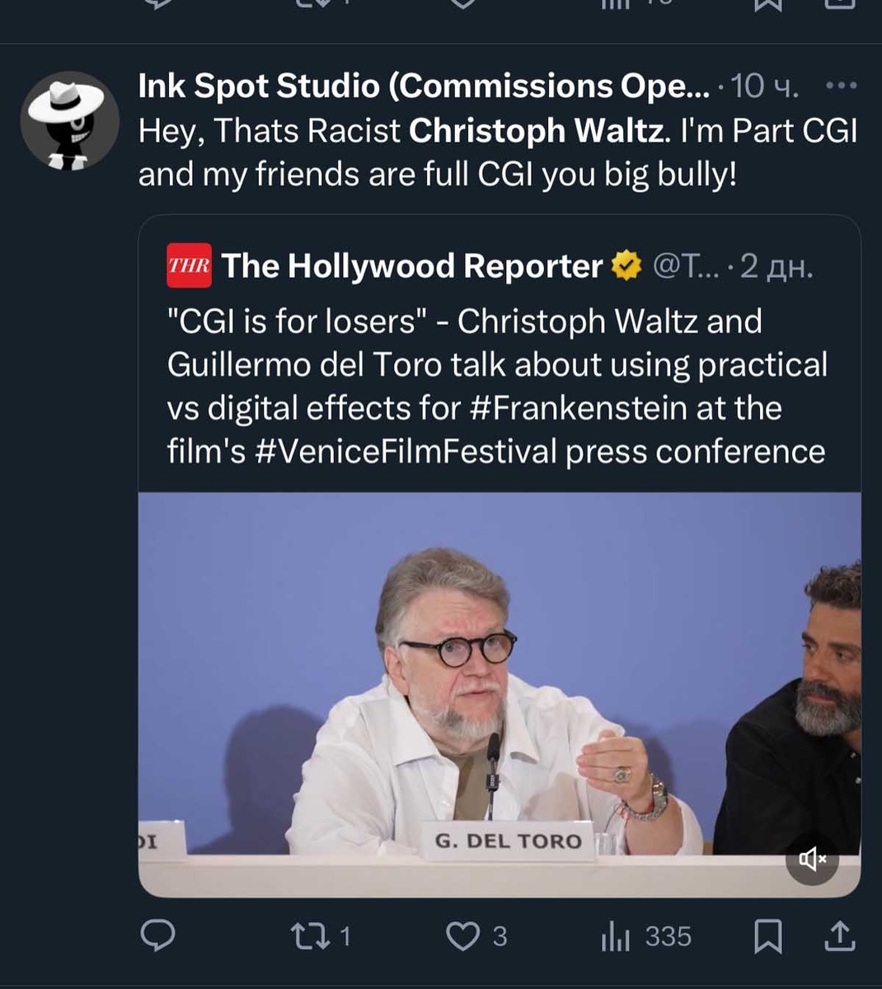This screenshot has height=989, width=882.
Task: Open the three-dot more options menu
Action: [841, 86]
